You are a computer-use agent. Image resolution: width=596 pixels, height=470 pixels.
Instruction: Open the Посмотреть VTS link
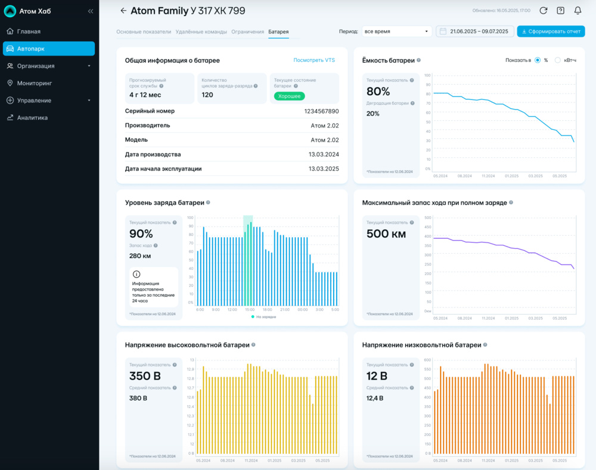314,60
